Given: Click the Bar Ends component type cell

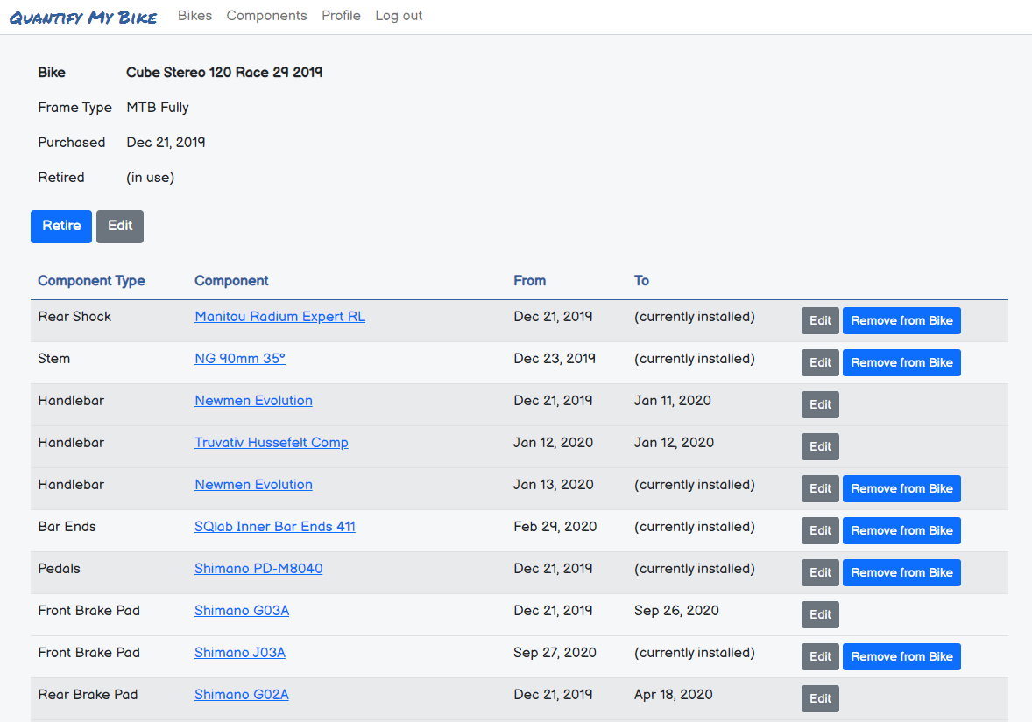Looking at the screenshot, I should click(x=67, y=527).
